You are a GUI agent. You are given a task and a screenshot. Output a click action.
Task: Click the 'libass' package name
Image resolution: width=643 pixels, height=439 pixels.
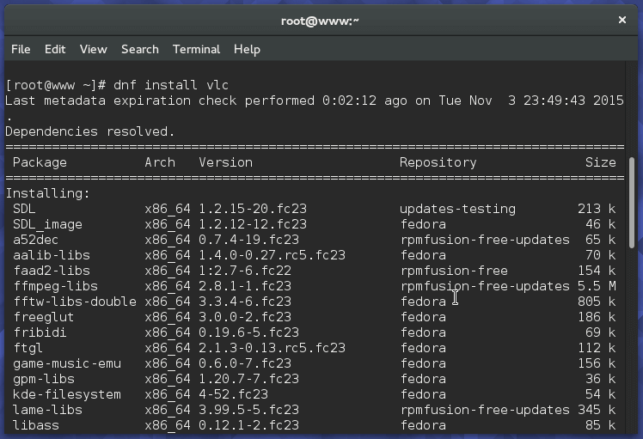pos(36,425)
